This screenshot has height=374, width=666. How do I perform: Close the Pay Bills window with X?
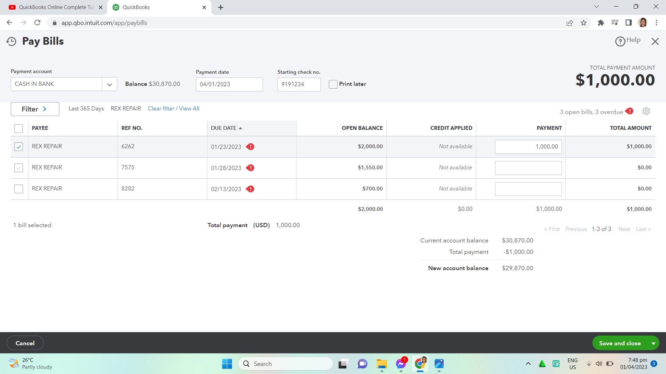click(655, 42)
